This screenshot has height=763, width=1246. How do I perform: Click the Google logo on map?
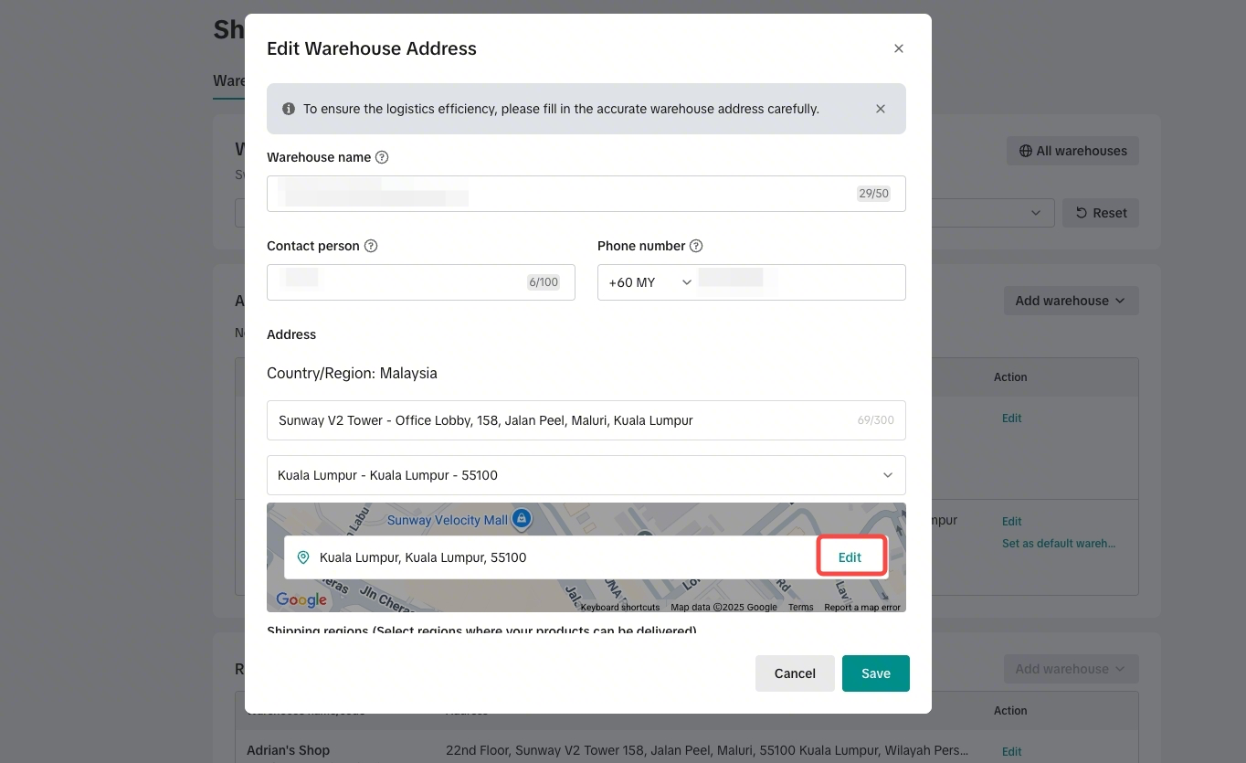301,599
